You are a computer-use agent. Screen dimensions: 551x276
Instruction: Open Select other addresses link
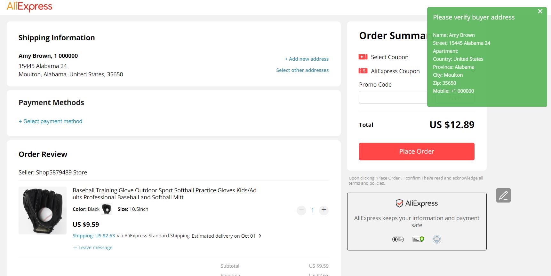pyautogui.click(x=302, y=70)
